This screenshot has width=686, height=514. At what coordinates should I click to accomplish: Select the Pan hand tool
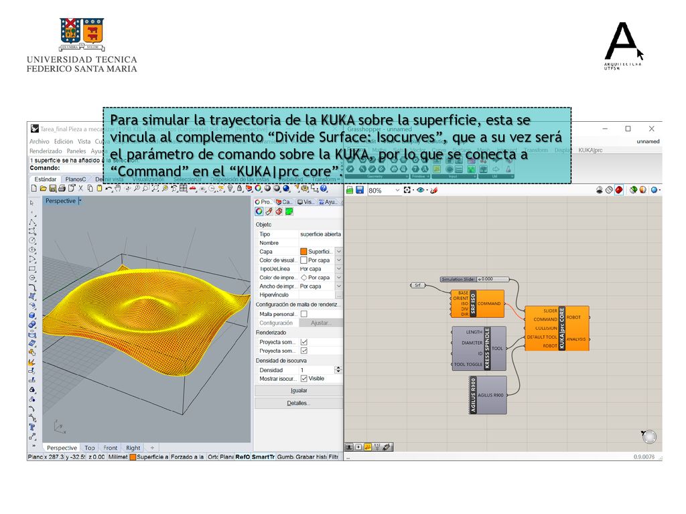[x=118, y=188]
